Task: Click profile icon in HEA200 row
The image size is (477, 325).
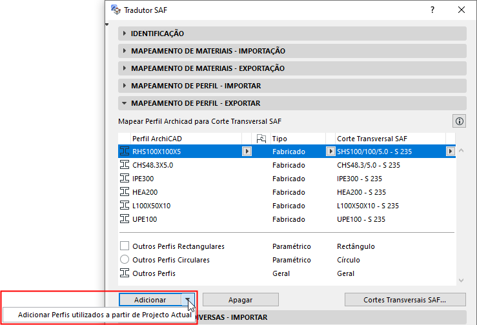Action: click(125, 192)
